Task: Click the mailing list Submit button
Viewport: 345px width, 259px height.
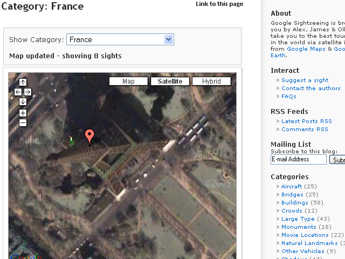Action: (337, 160)
